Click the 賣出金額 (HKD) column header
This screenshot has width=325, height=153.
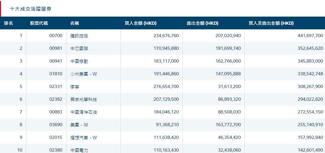pyautogui.click(x=203, y=23)
